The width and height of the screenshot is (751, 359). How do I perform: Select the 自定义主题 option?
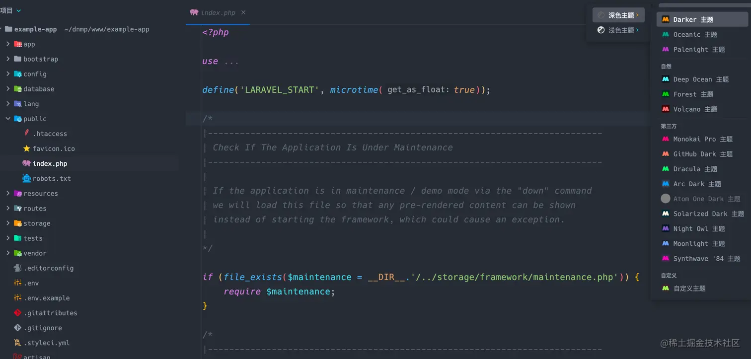pyautogui.click(x=702, y=288)
